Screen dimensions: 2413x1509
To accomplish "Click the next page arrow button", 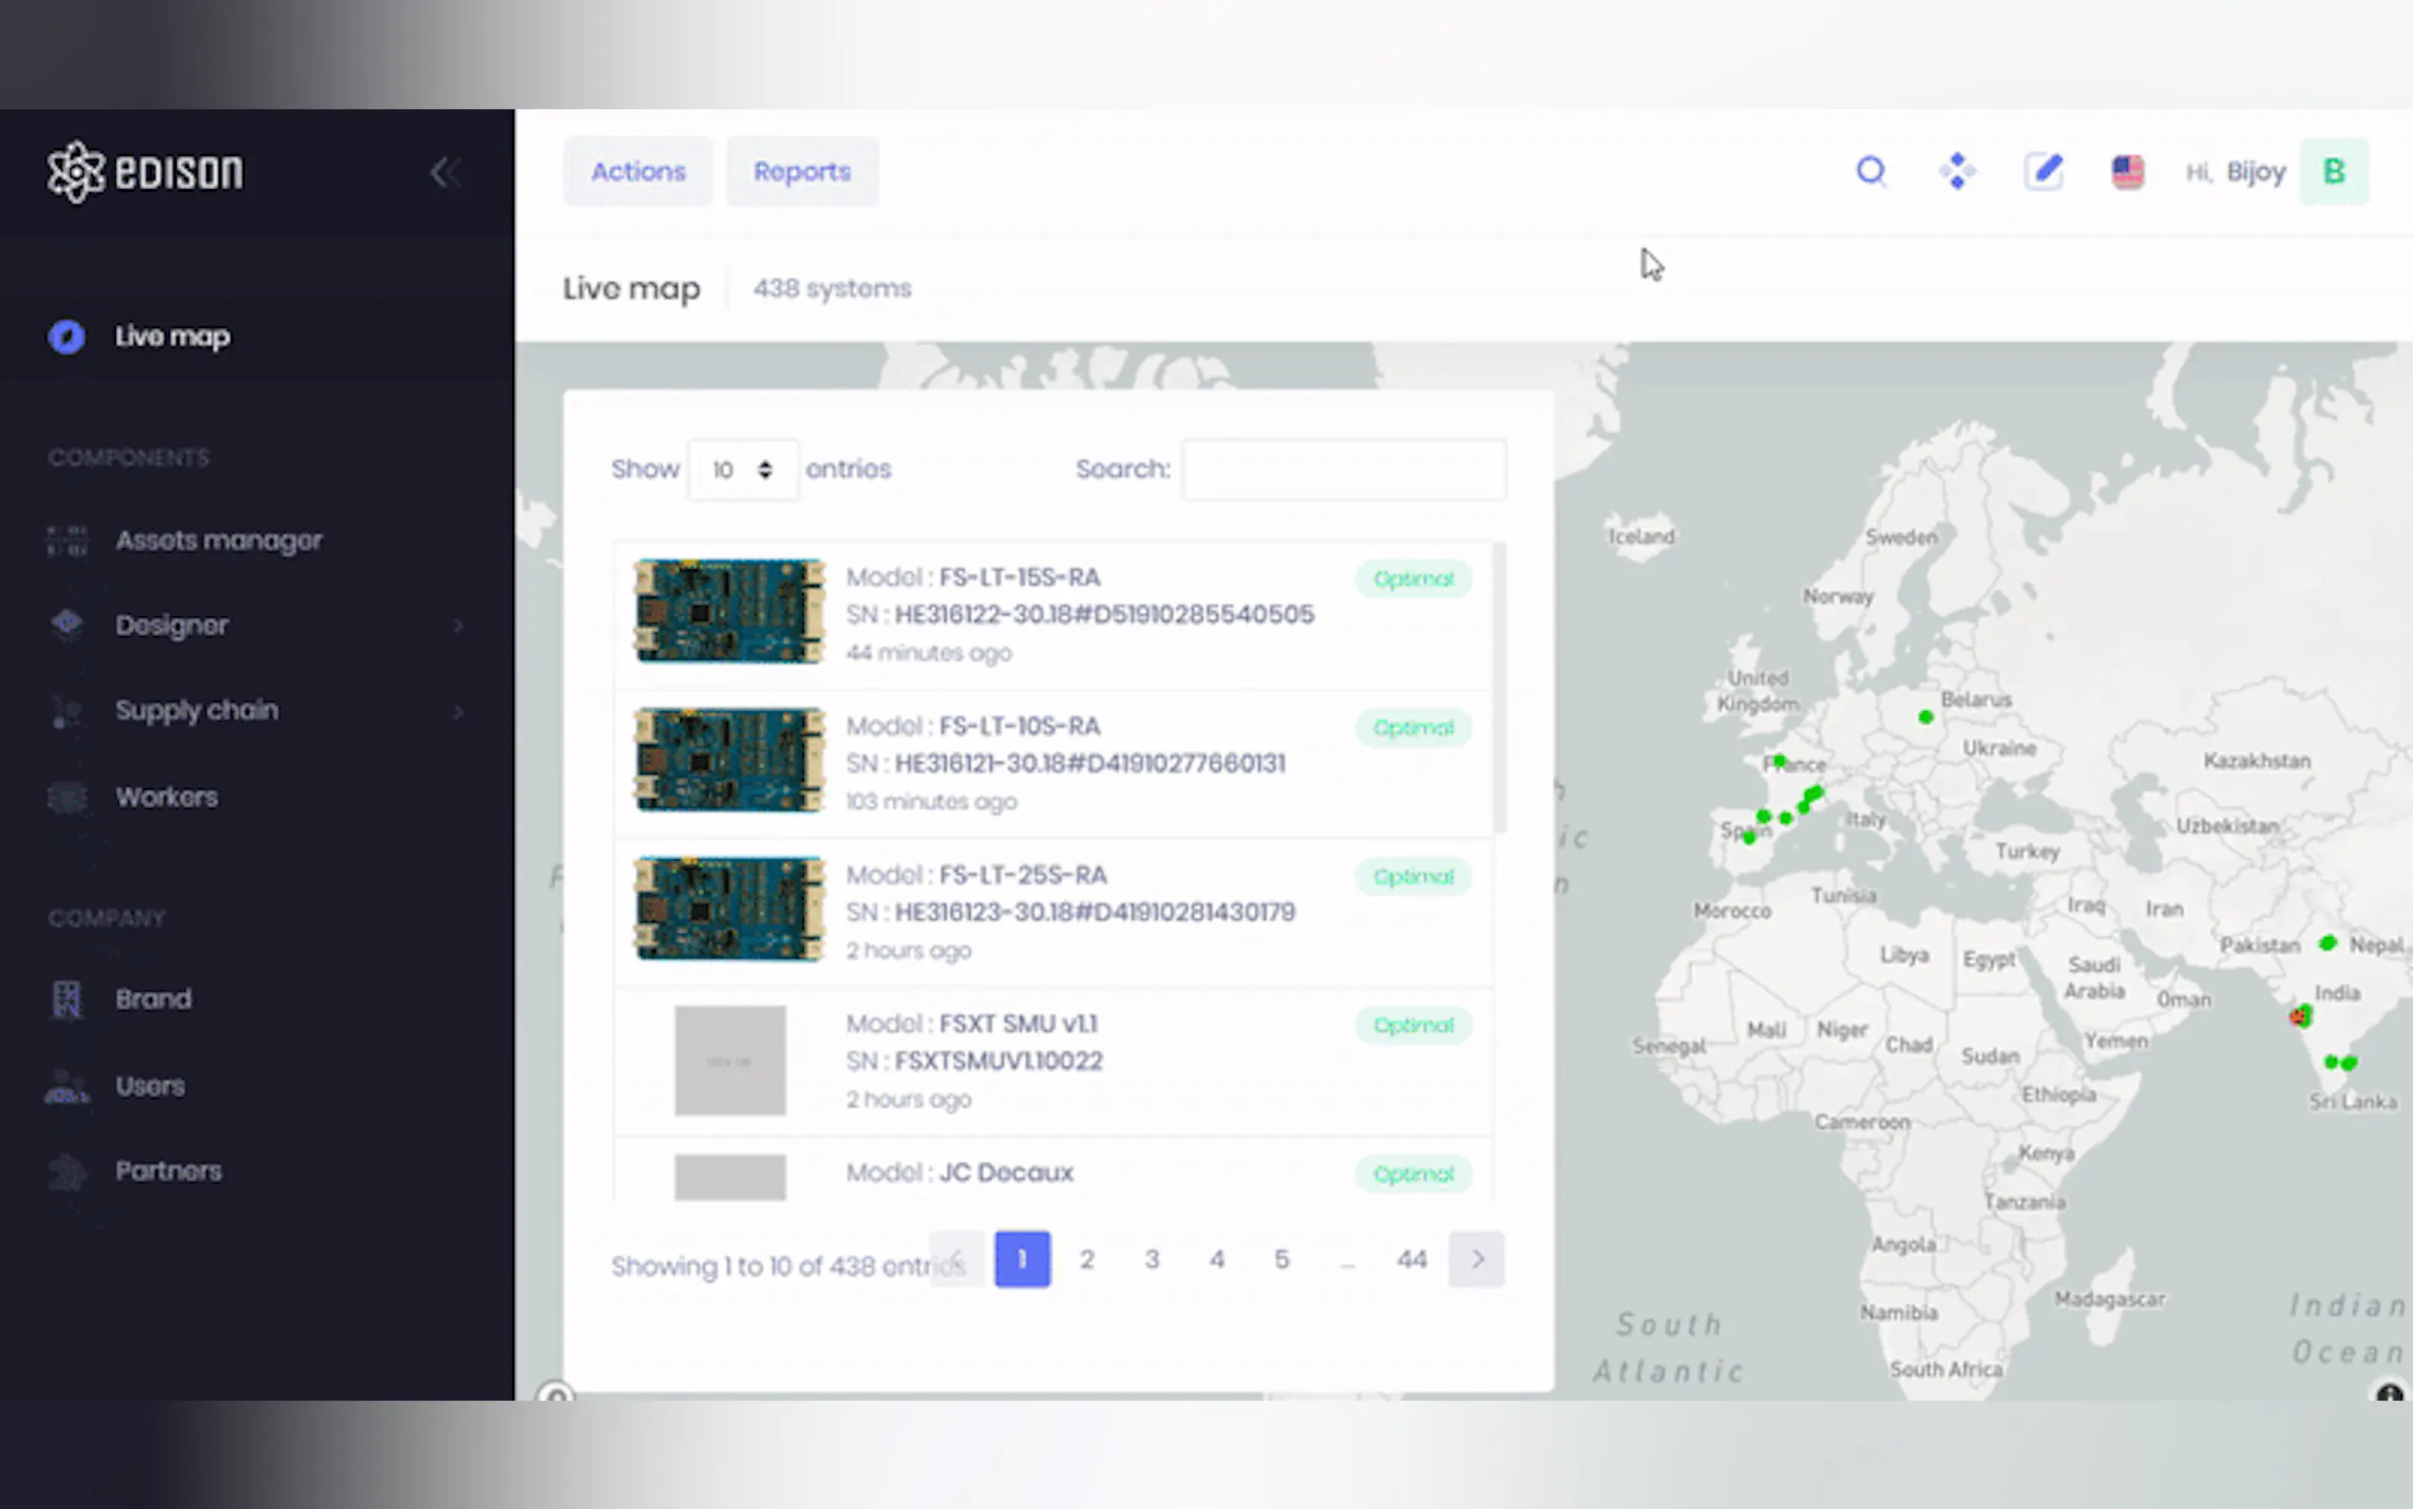I will tap(1476, 1259).
